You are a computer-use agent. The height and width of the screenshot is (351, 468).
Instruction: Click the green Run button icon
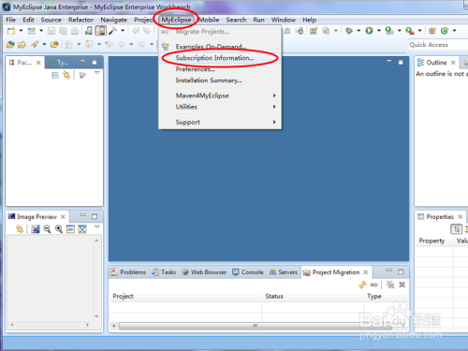pyautogui.click(x=369, y=31)
